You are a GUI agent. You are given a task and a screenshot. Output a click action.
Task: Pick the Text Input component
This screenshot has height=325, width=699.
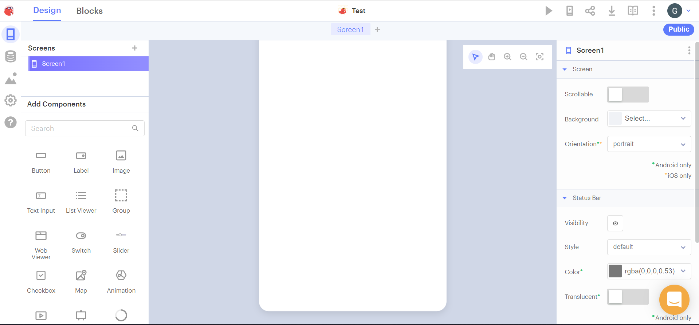41,202
